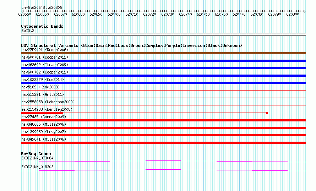Click the 6p25.3 band label
This screenshot has width=316, height=191.
coord(28,31)
